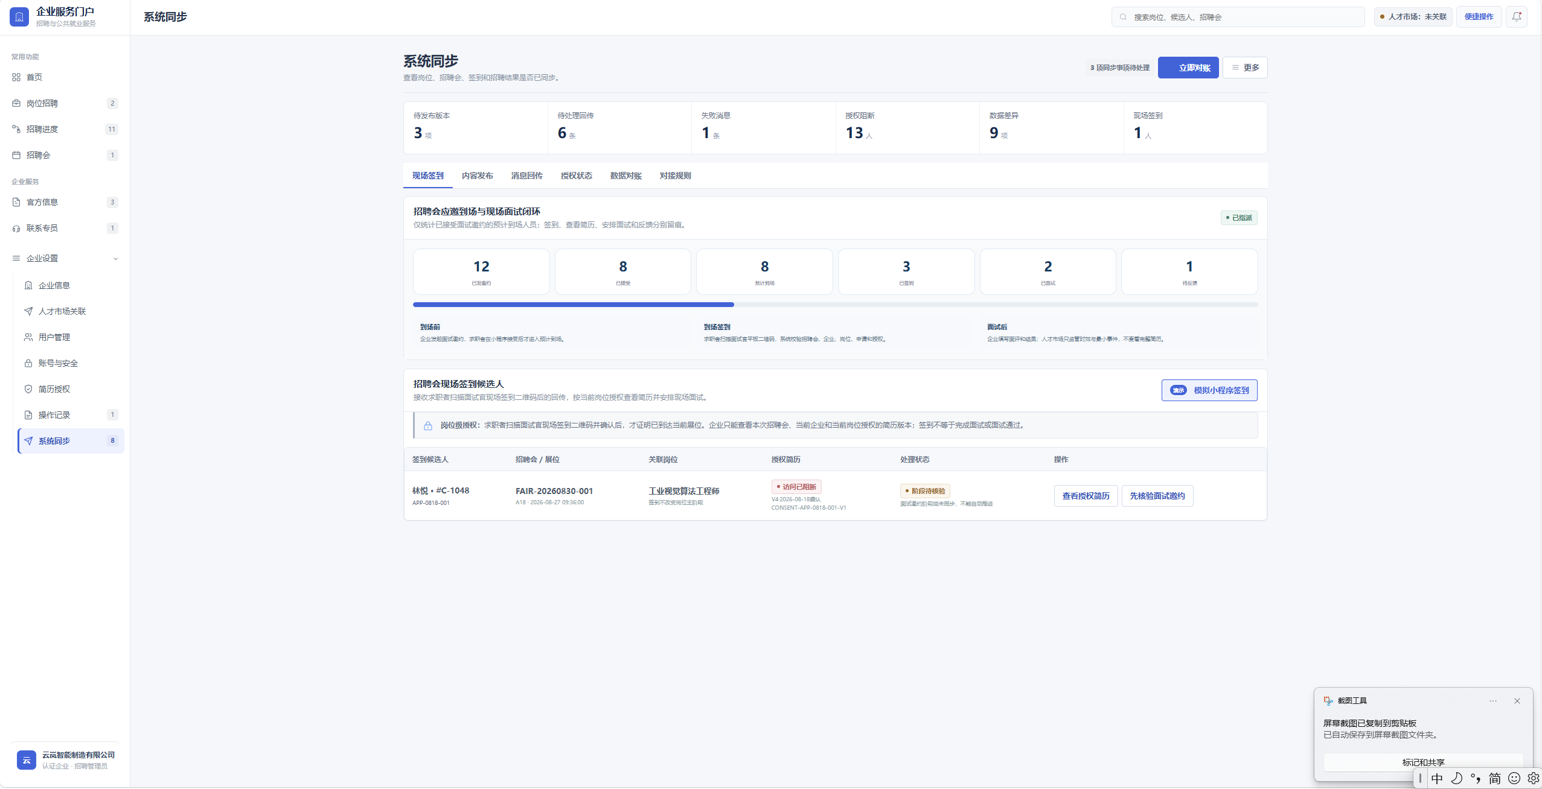Go to 招聘进度 sidebar entry

pyautogui.click(x=65, y=129)
